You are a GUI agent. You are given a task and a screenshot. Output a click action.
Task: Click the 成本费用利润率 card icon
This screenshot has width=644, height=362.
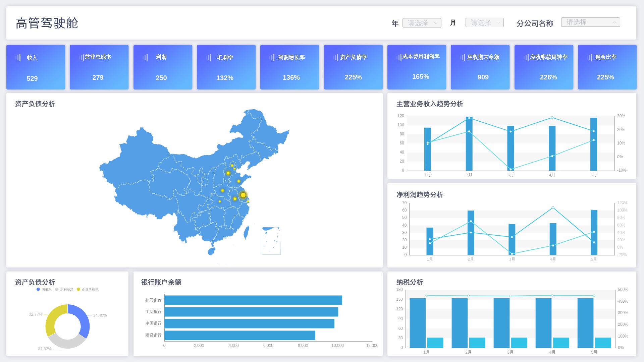(x=398, y=57)
